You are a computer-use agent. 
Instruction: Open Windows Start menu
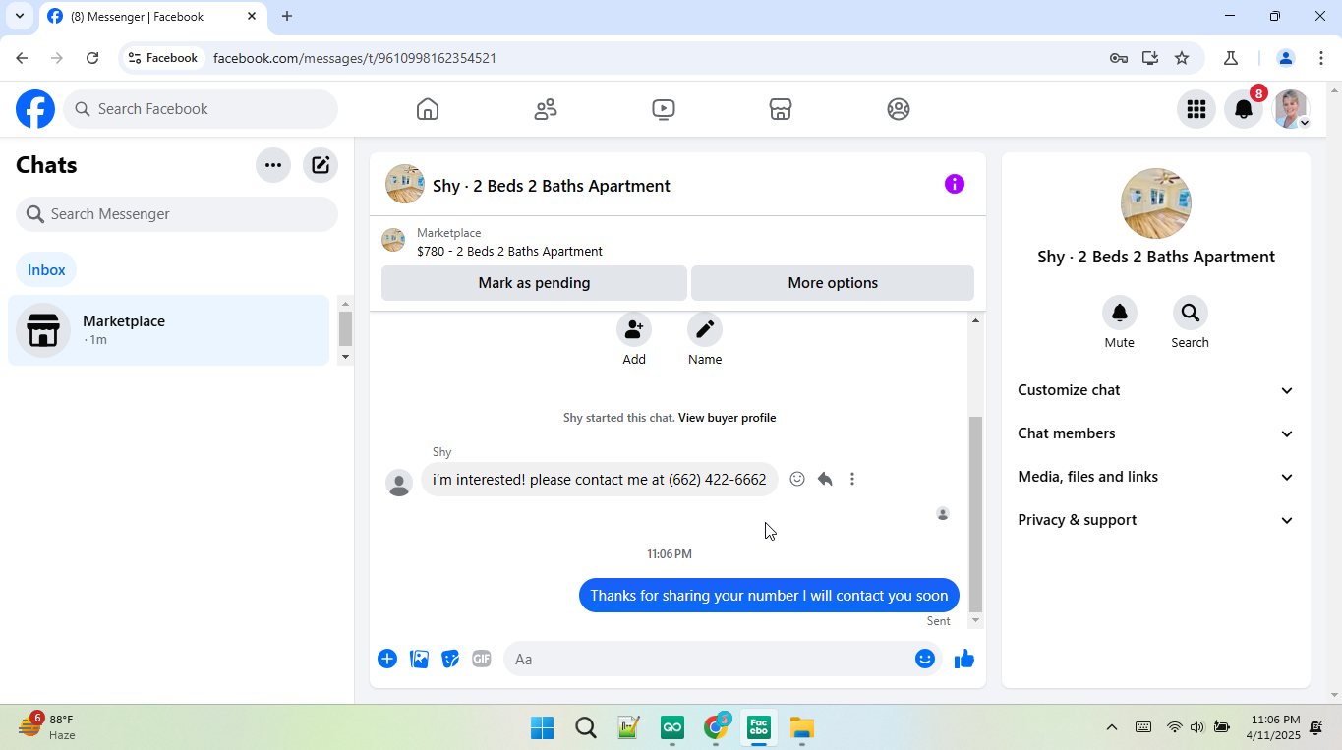tap(542, 728)
